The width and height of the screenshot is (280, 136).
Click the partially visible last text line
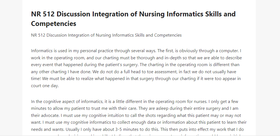tap(139, 134)
